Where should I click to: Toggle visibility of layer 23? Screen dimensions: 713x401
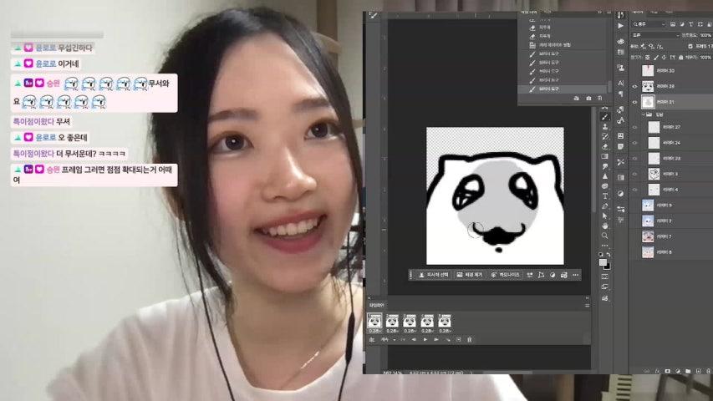(x=634, y=159)
